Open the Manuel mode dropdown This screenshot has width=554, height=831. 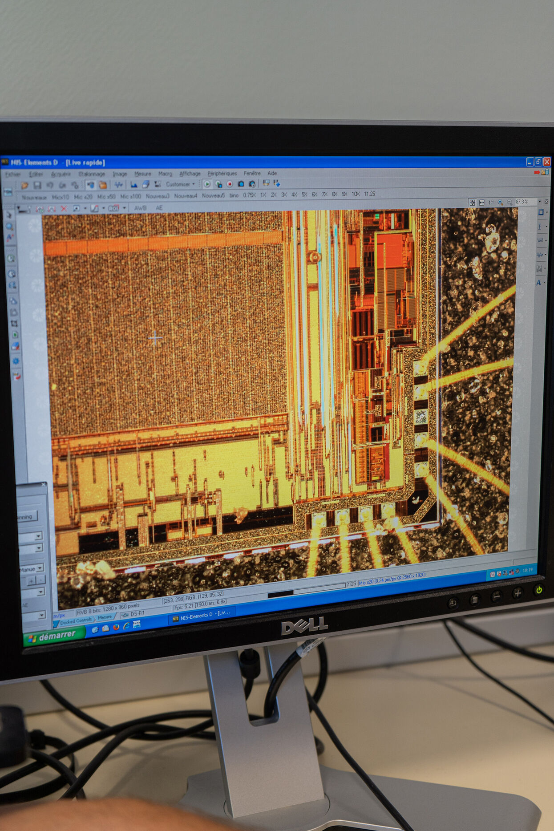coord(40,568)
